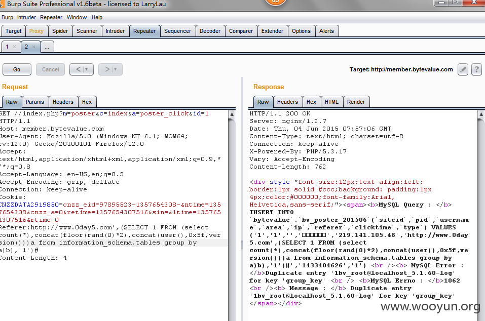485x321 pixels.
Task: Show the request Params view
Action: click(35, 102)
